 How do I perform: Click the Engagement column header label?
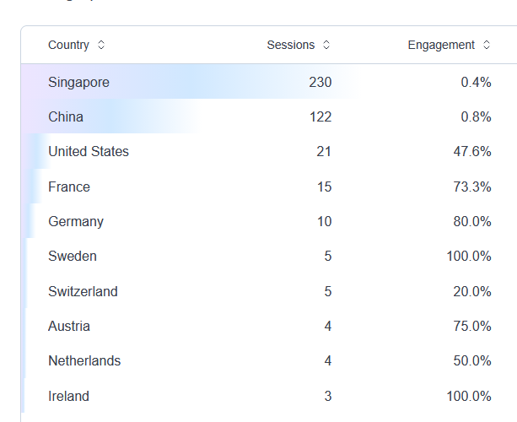click(441, 45)
